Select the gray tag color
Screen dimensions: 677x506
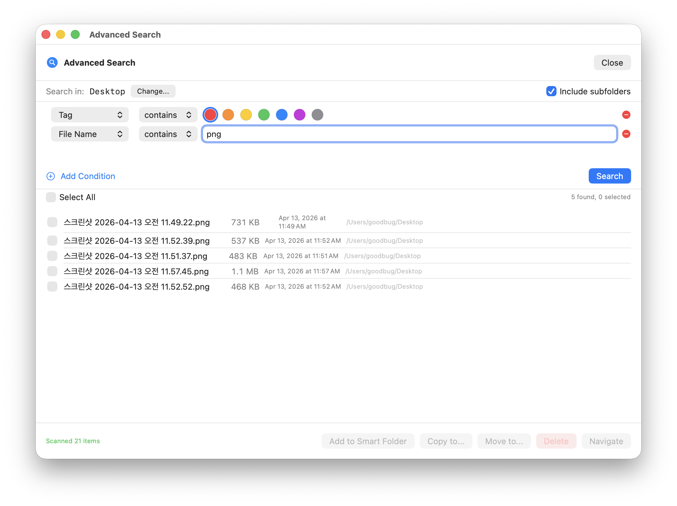(317, 115)
